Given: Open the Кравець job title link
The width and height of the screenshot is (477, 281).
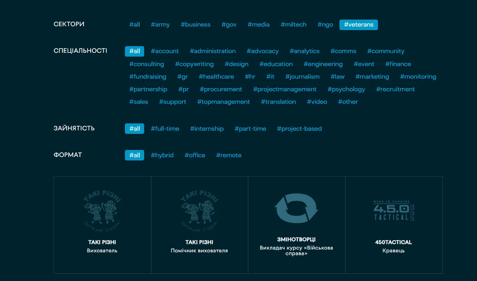Looking at the screenshot, I should pos(393,251).
